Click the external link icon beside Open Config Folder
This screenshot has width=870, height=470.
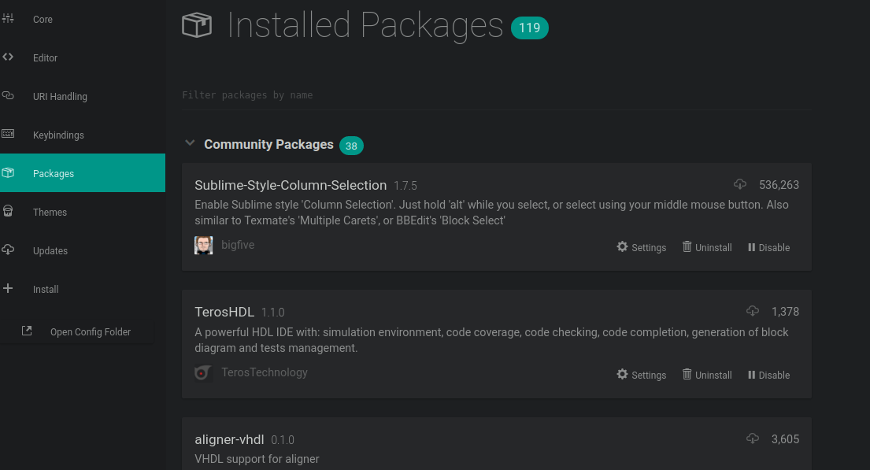pos(27,331)
